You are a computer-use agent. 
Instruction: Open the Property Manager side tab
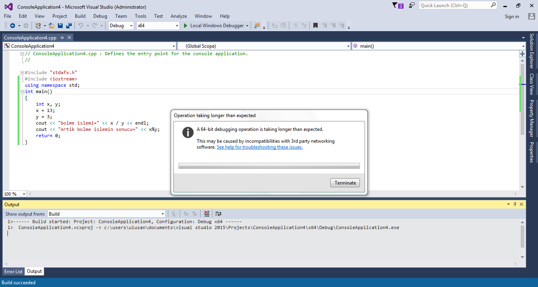(531, 119)
